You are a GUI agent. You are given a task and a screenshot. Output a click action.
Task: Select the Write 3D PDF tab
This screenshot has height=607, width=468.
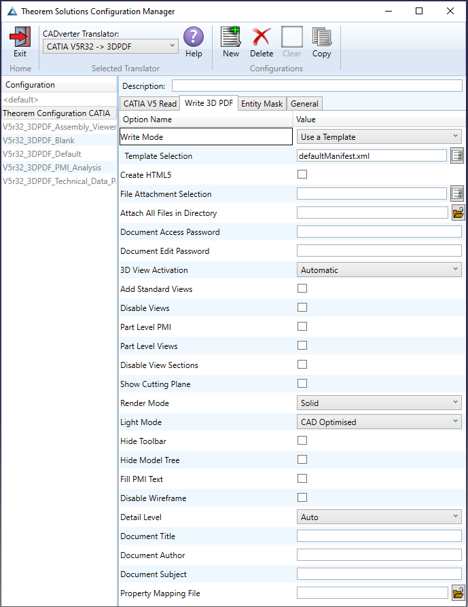(x=209, y=103)
